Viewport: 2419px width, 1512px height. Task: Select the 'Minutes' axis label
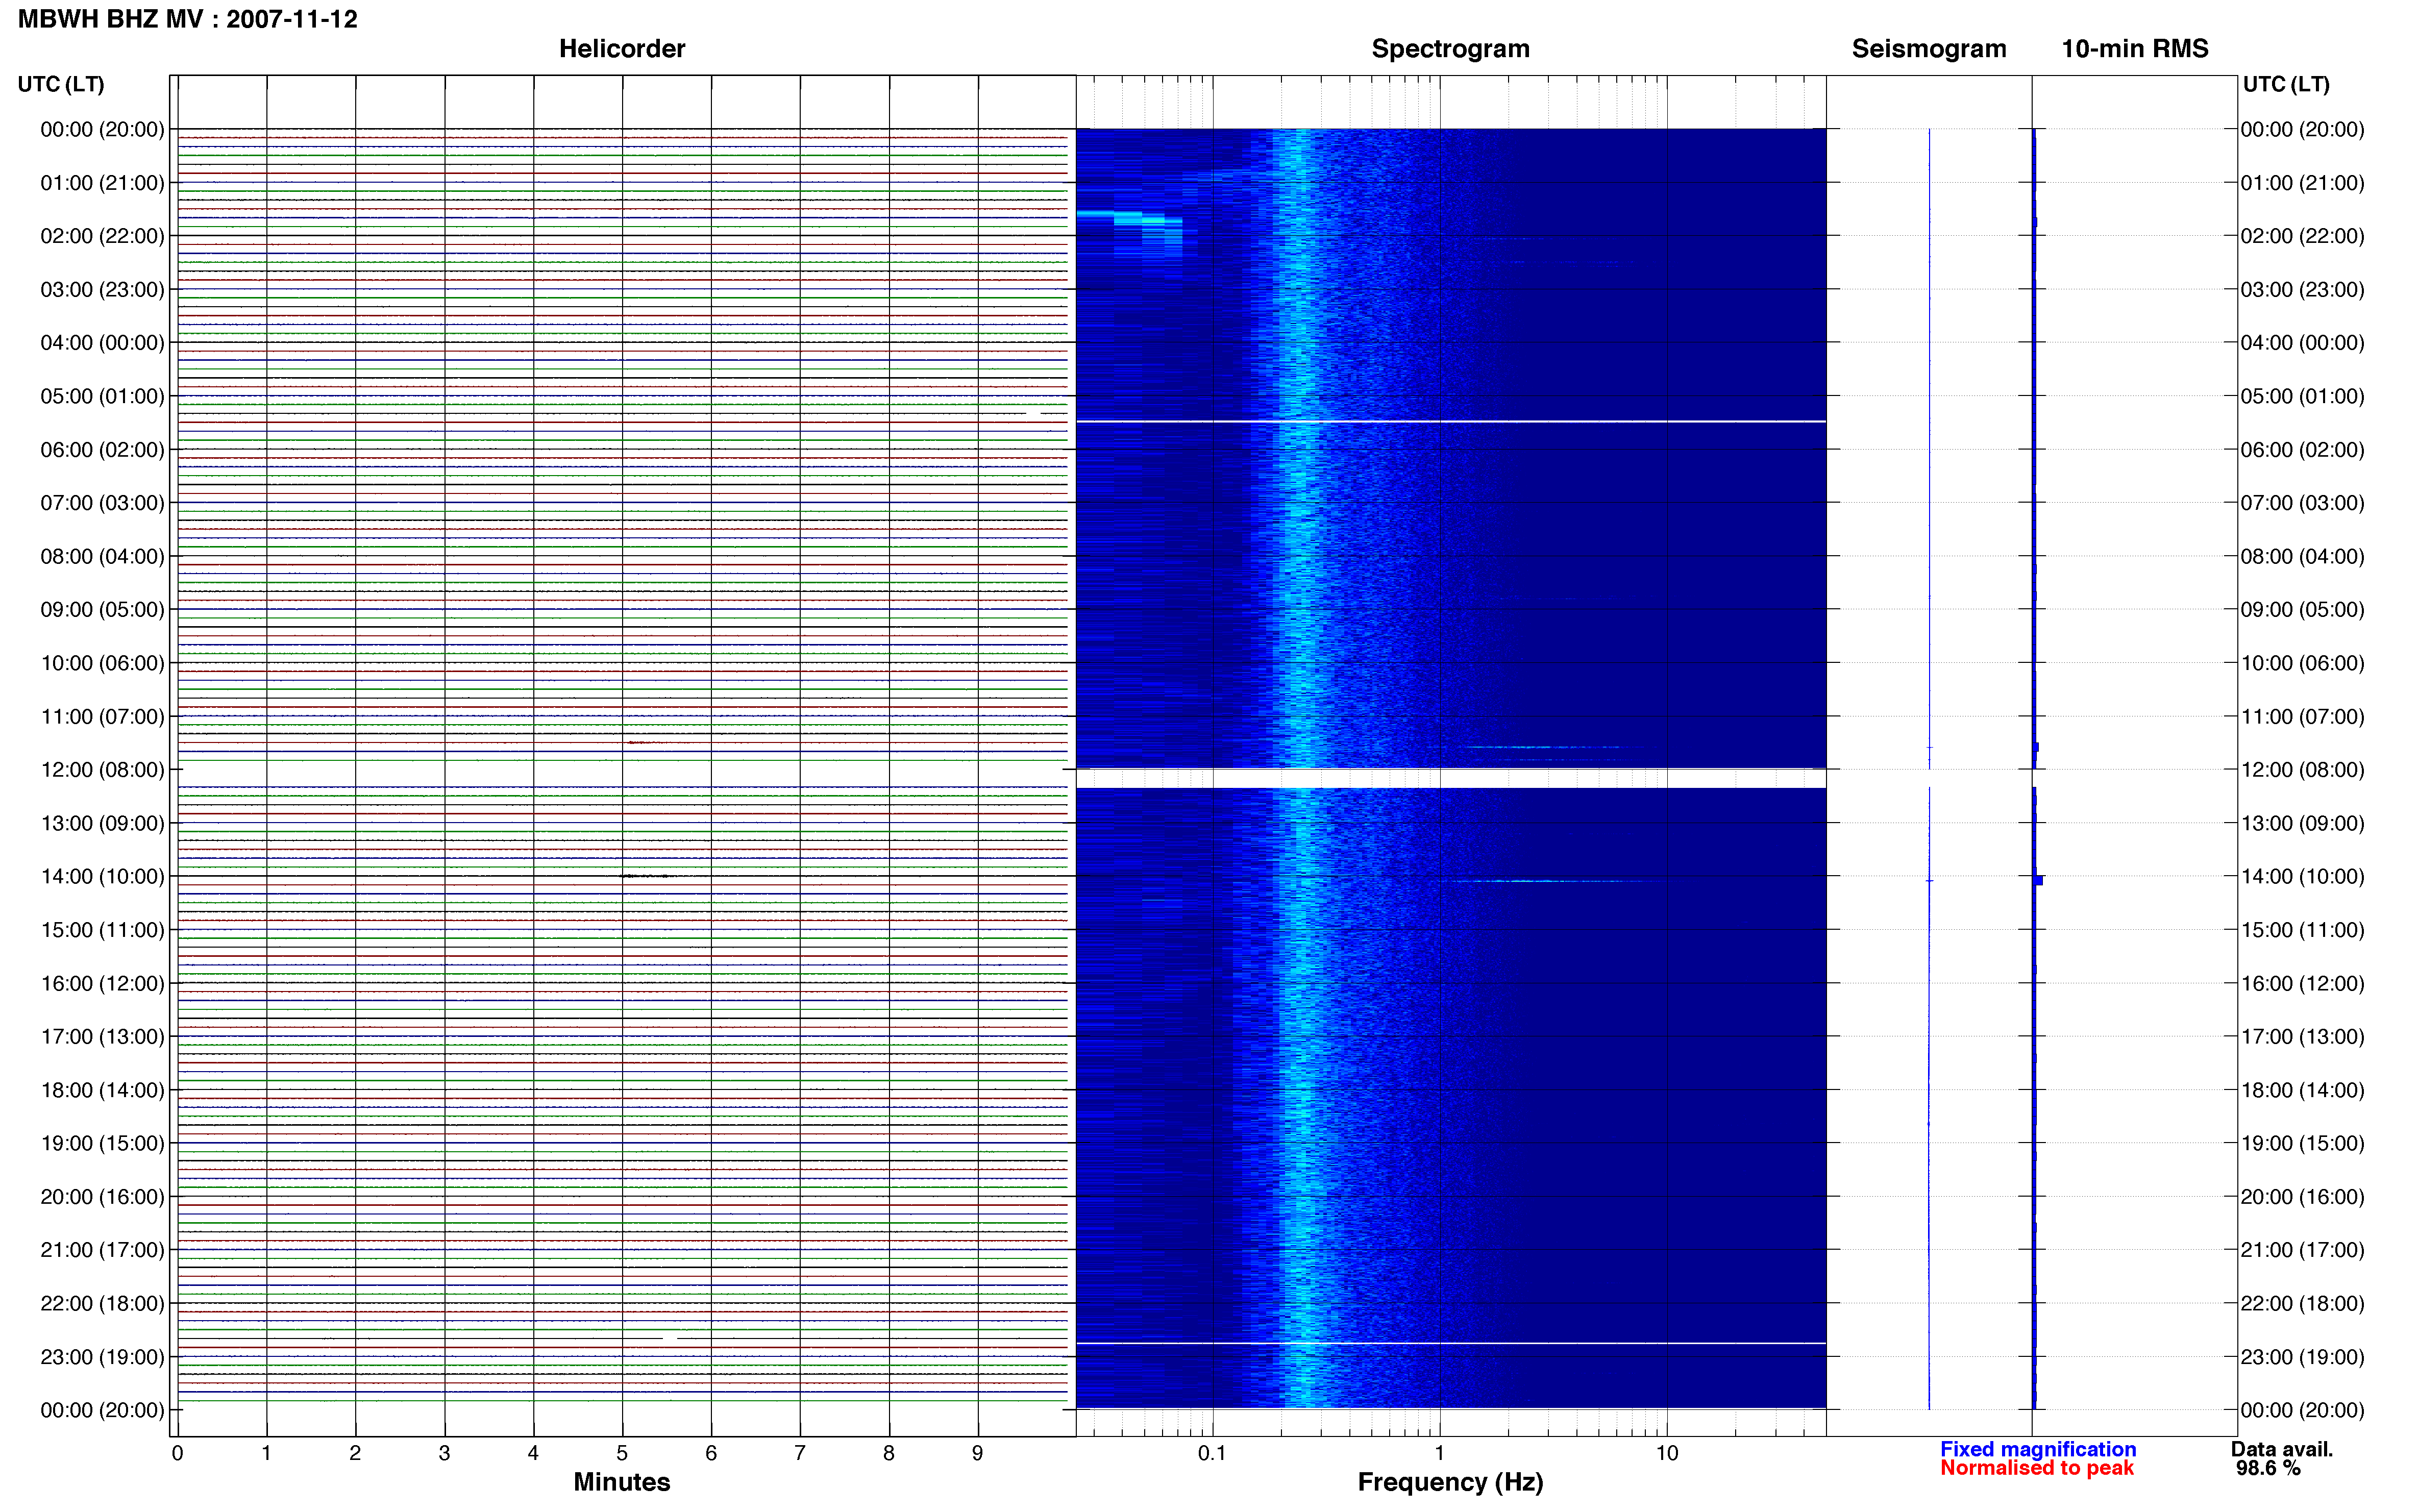[622, 1482]
